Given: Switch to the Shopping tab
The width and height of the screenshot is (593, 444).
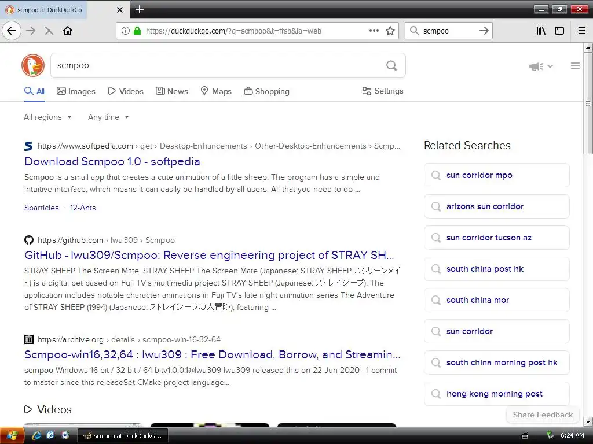Looking at the screenshot, I should 266,91.
